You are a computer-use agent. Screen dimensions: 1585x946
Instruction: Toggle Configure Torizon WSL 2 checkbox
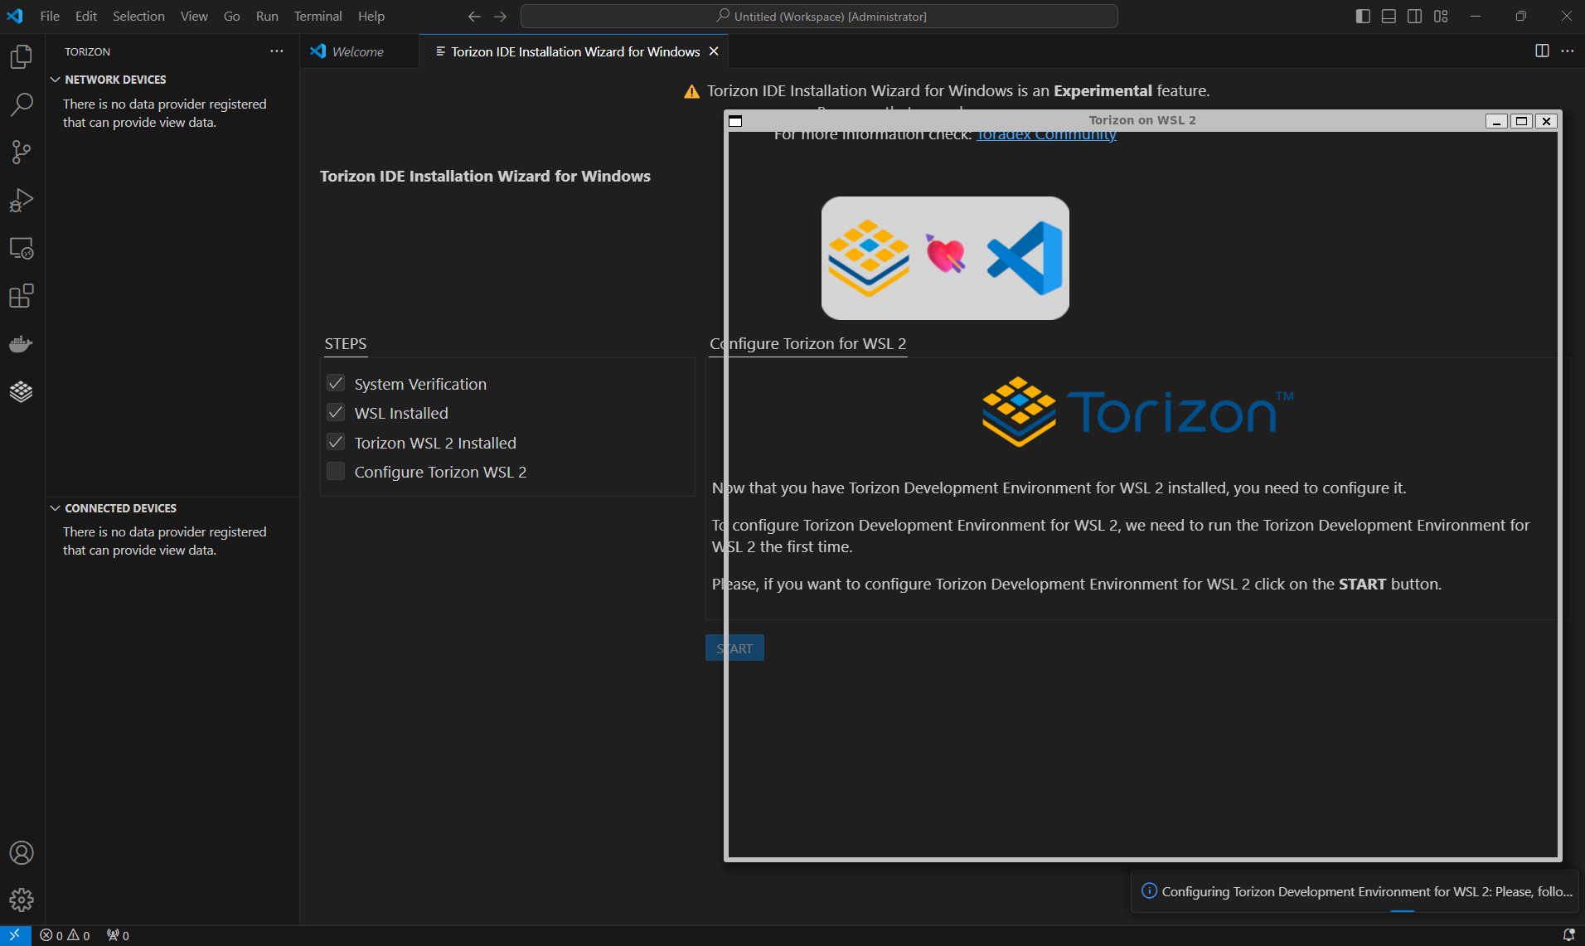(336, 471)
